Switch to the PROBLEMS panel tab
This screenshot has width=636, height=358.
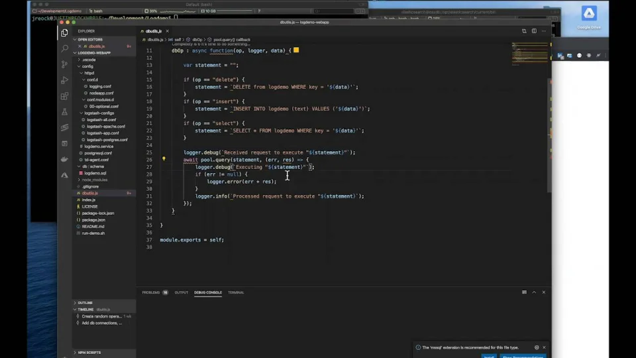pyautogui.click(x=151, y=292)
